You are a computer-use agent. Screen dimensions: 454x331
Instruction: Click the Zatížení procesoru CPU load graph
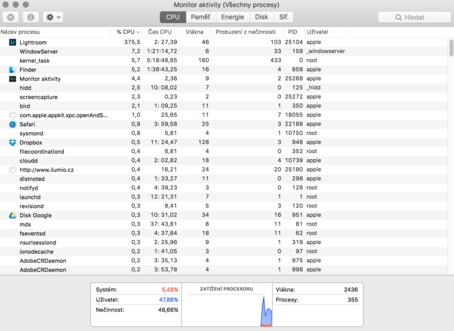coord(226,309)
